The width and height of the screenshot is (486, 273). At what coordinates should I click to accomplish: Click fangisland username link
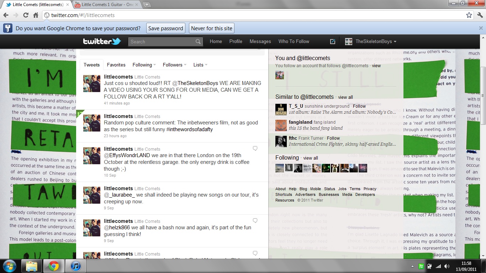301,122
